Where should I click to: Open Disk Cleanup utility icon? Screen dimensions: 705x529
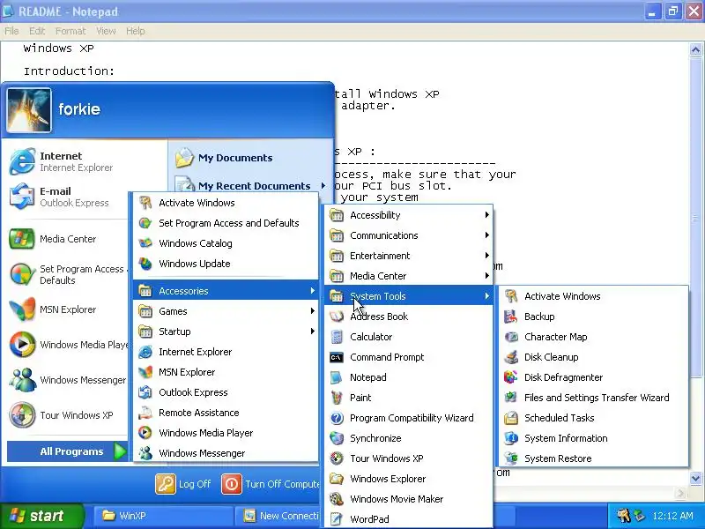pos(511,357)
